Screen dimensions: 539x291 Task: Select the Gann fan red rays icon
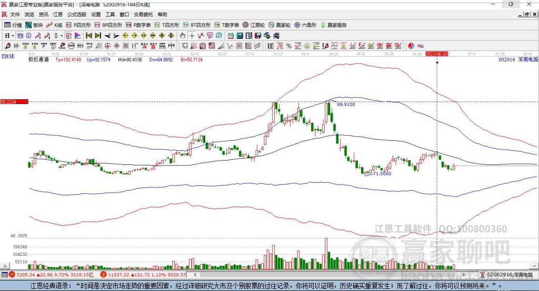coord(194,46)
